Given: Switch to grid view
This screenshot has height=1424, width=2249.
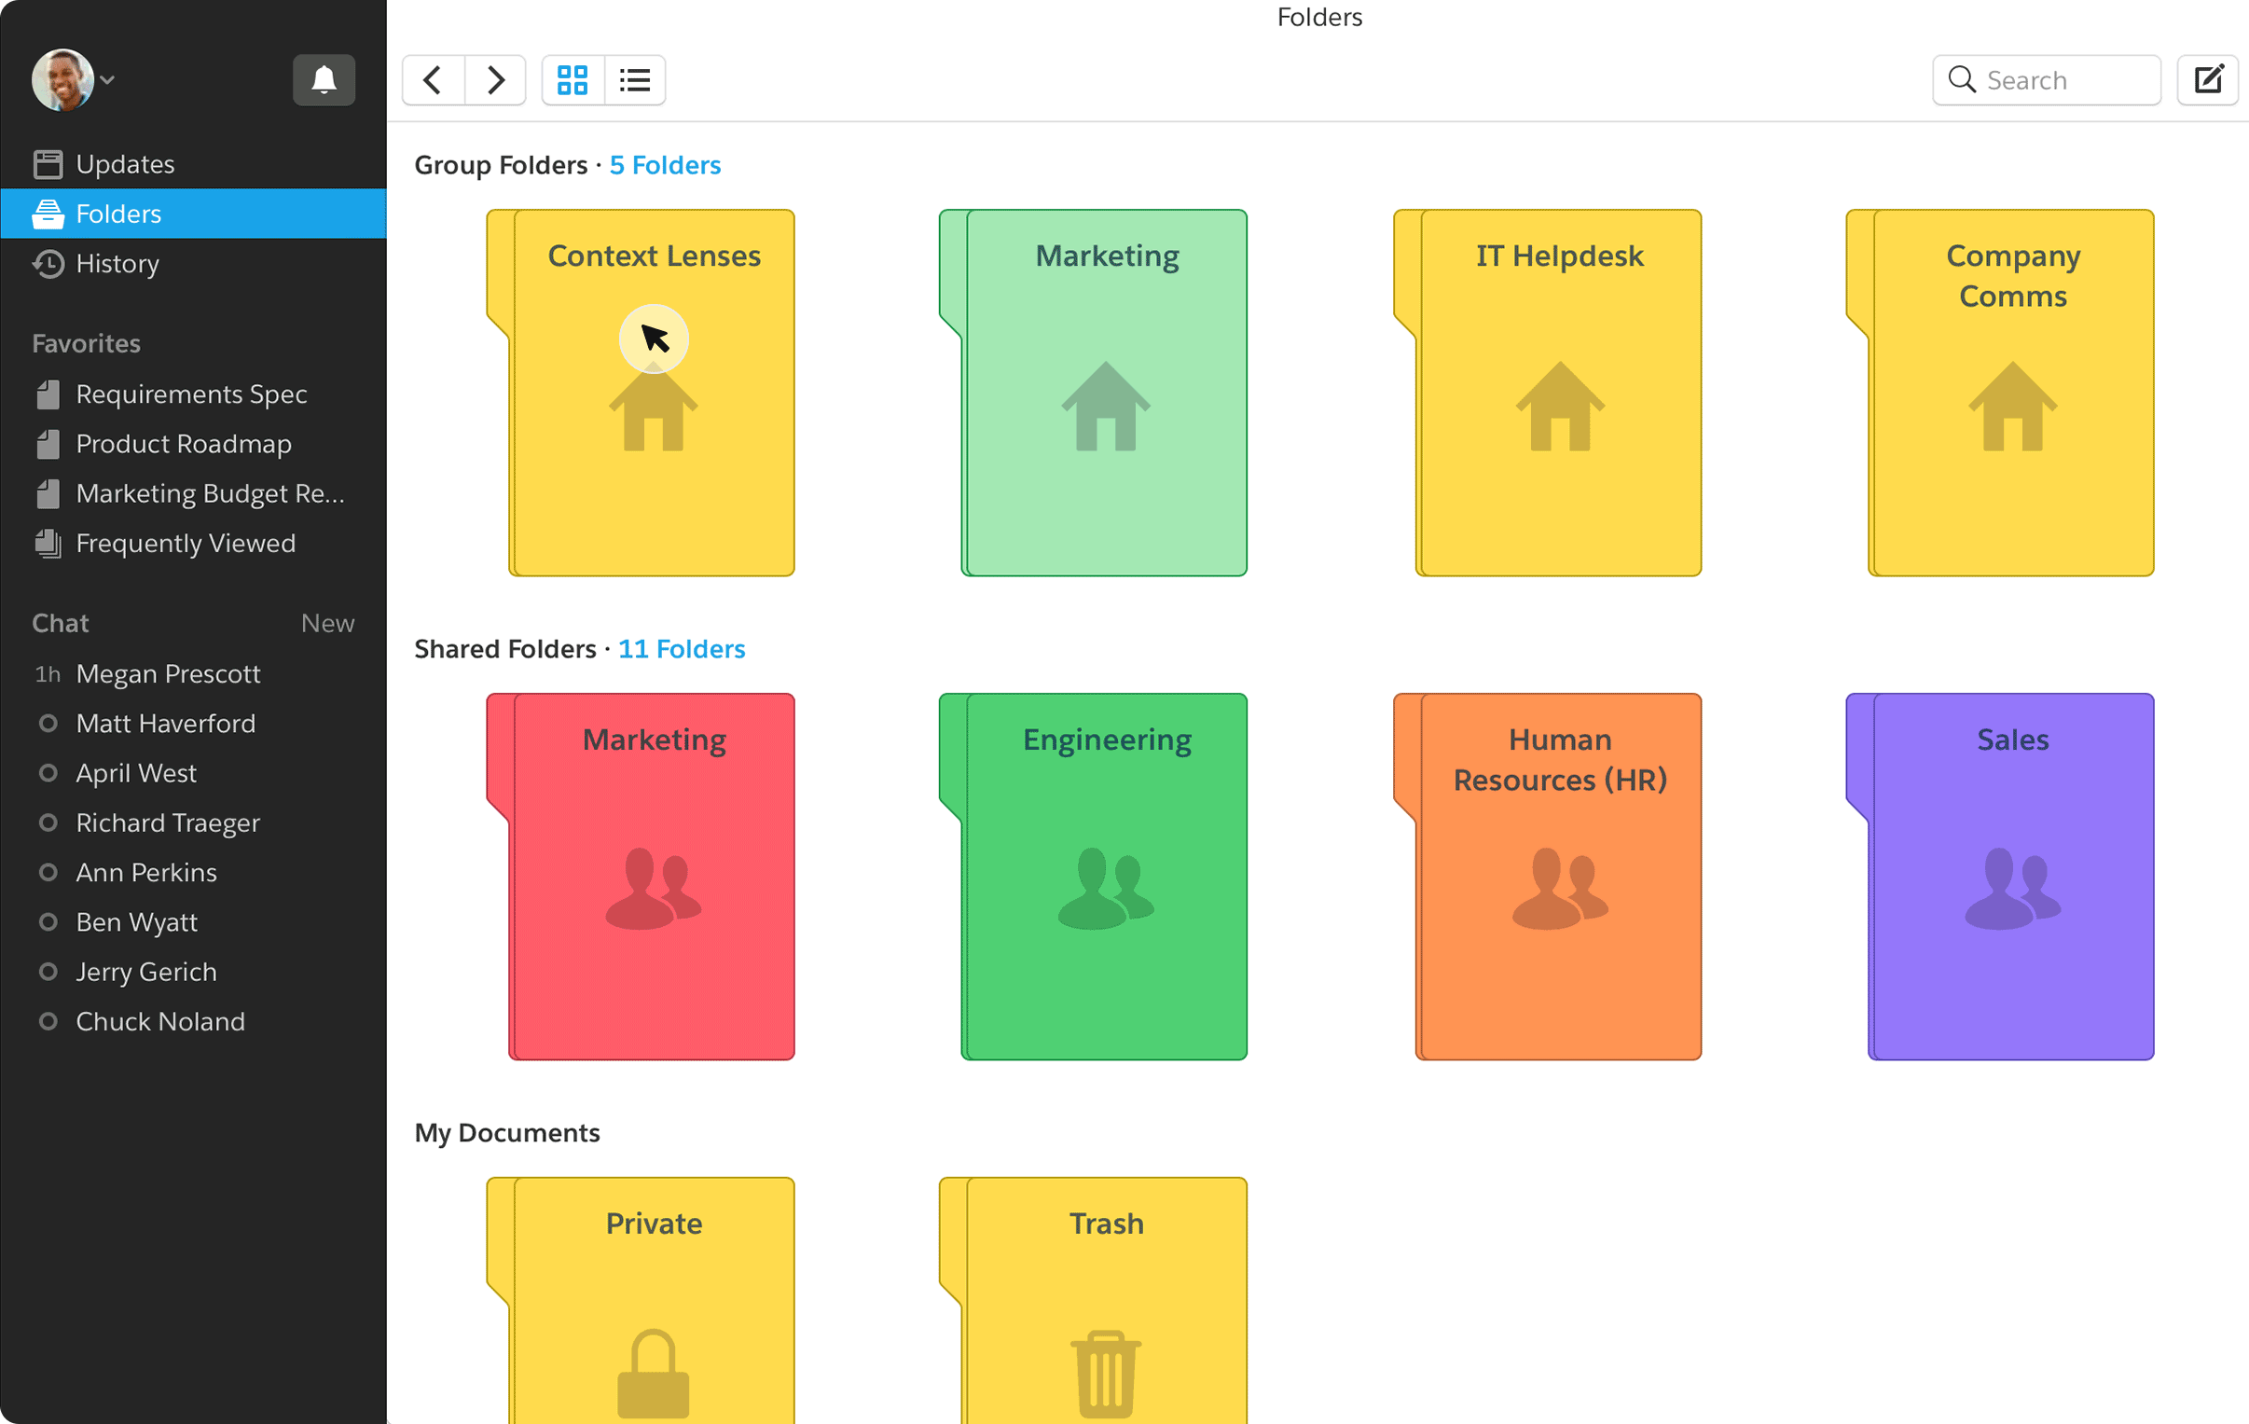Looking at the screenshot, I should (x=573, y=80).
